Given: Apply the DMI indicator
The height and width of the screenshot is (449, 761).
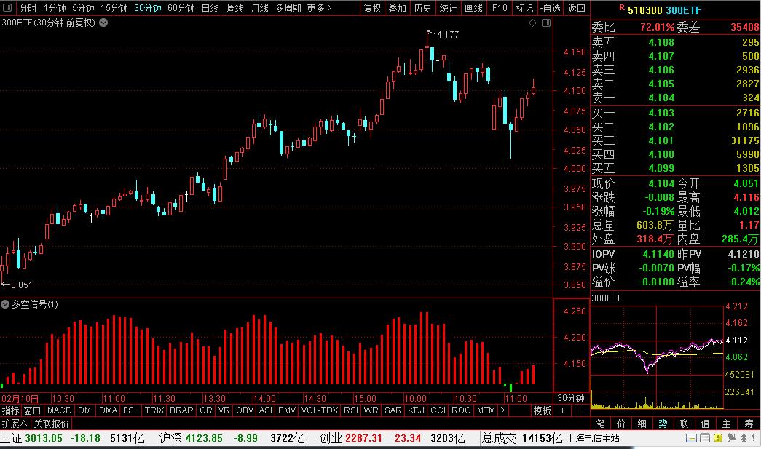Looking at the screenshot, I should (85, 410).
